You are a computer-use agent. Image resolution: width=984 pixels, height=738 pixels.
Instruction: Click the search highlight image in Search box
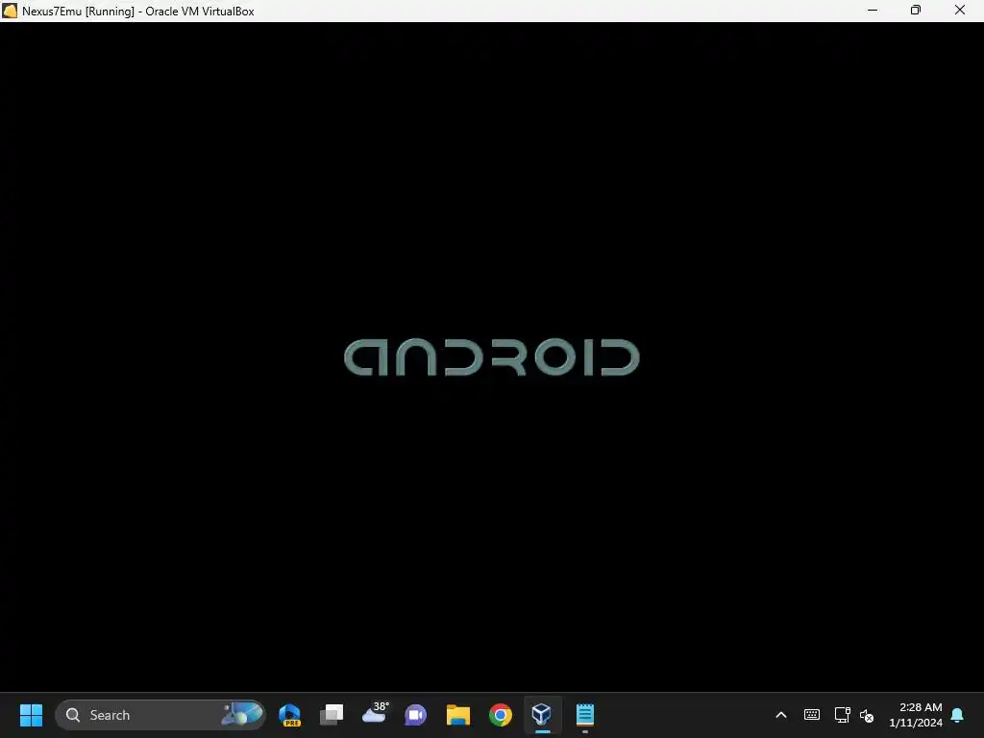[242, 714]
